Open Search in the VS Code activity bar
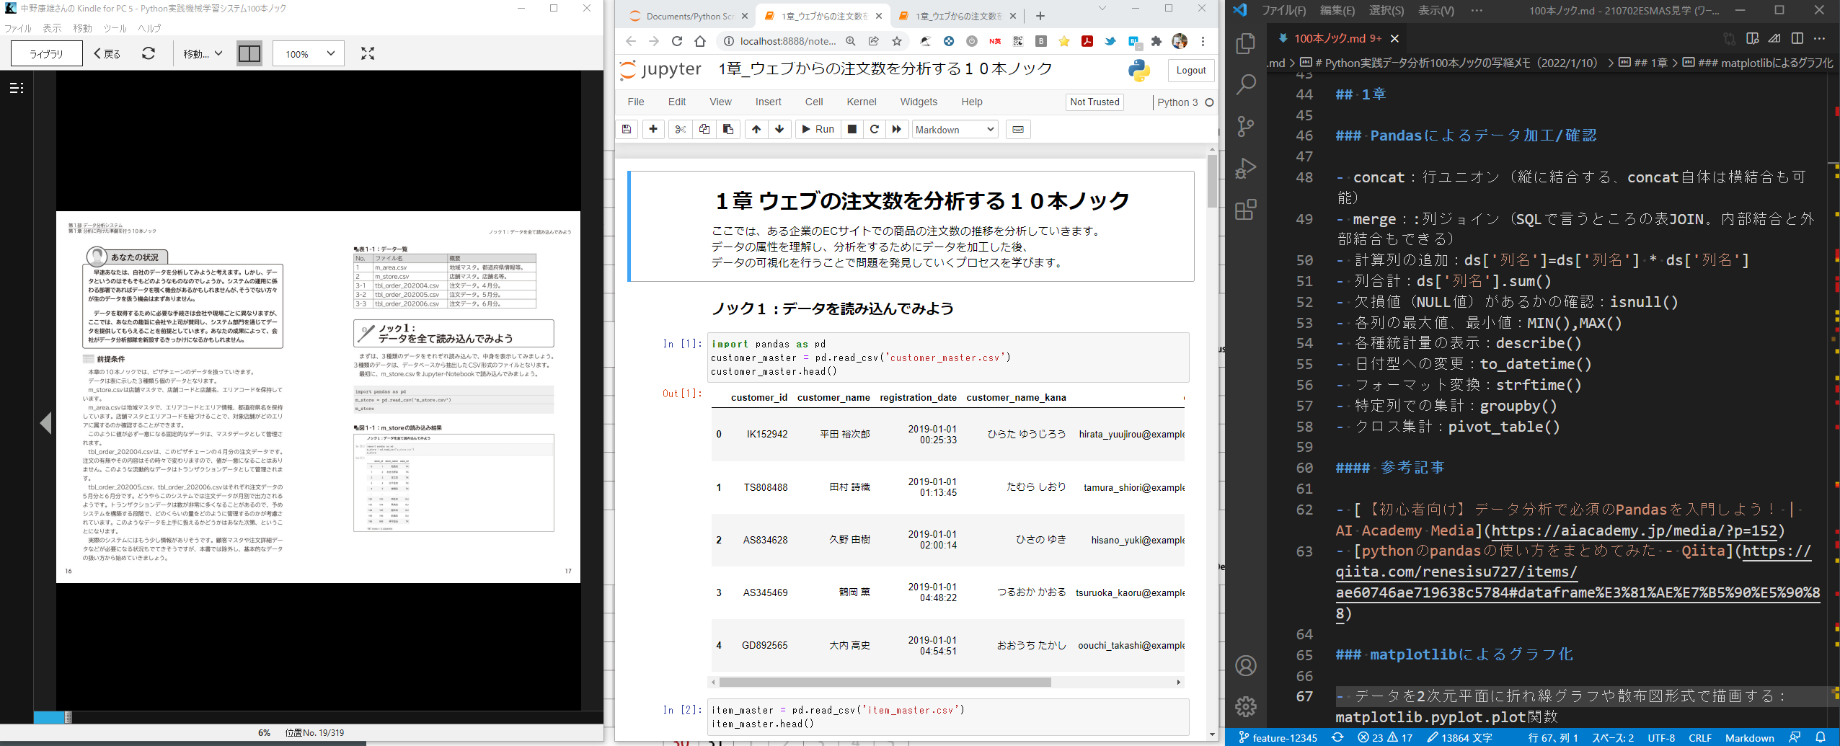Image resolution: width=1840 pixels, height=746 pixels. click(x=1245, y=85)
